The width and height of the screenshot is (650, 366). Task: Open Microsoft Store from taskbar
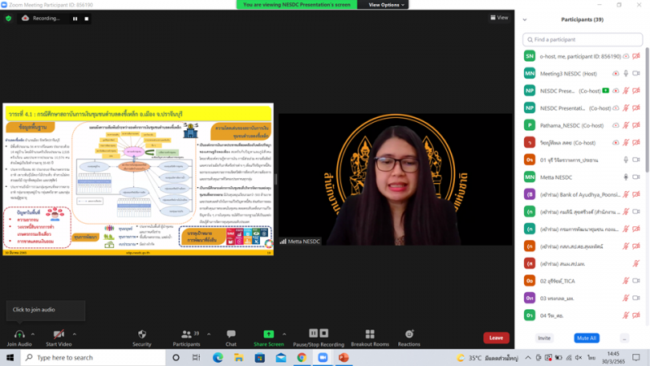tap(260, 357)
